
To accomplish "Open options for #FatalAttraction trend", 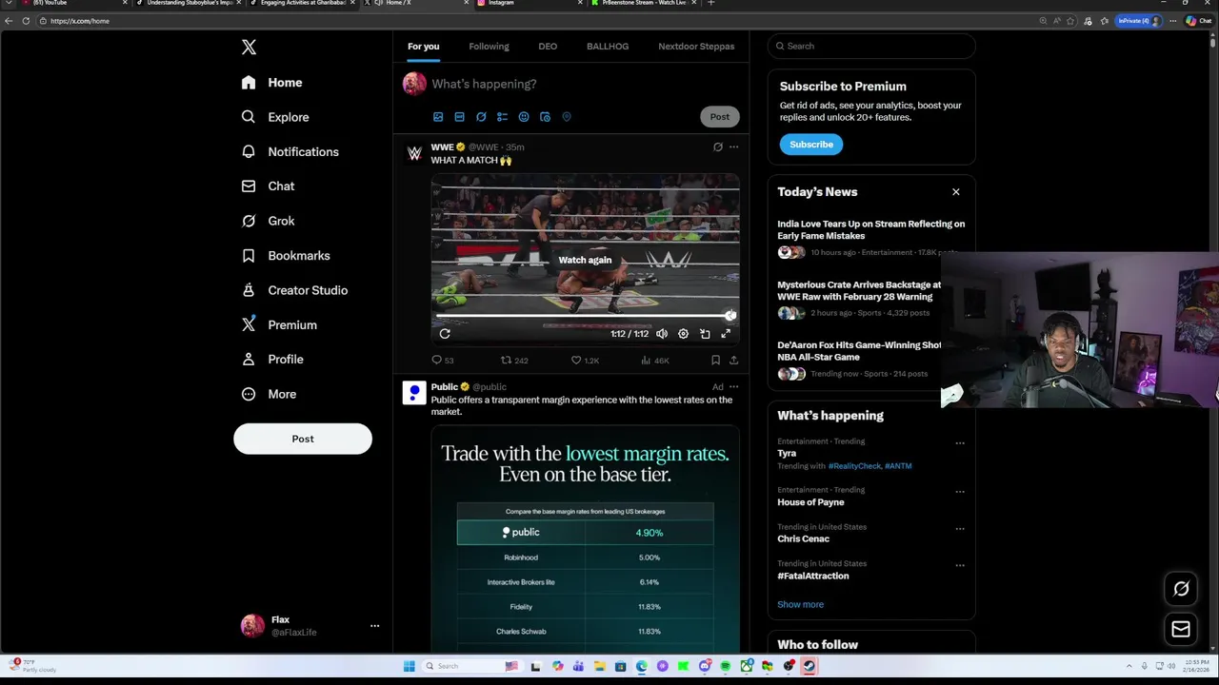I will coord(960,565).
